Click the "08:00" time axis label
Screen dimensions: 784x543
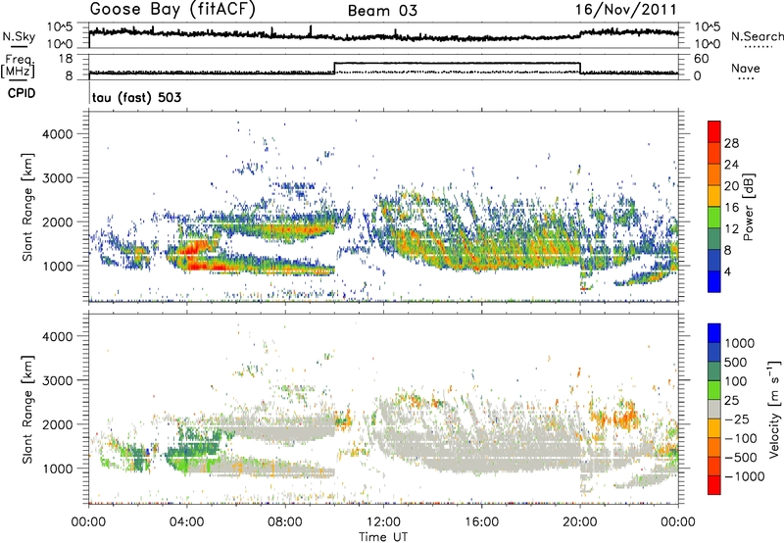tap(284, 522)
